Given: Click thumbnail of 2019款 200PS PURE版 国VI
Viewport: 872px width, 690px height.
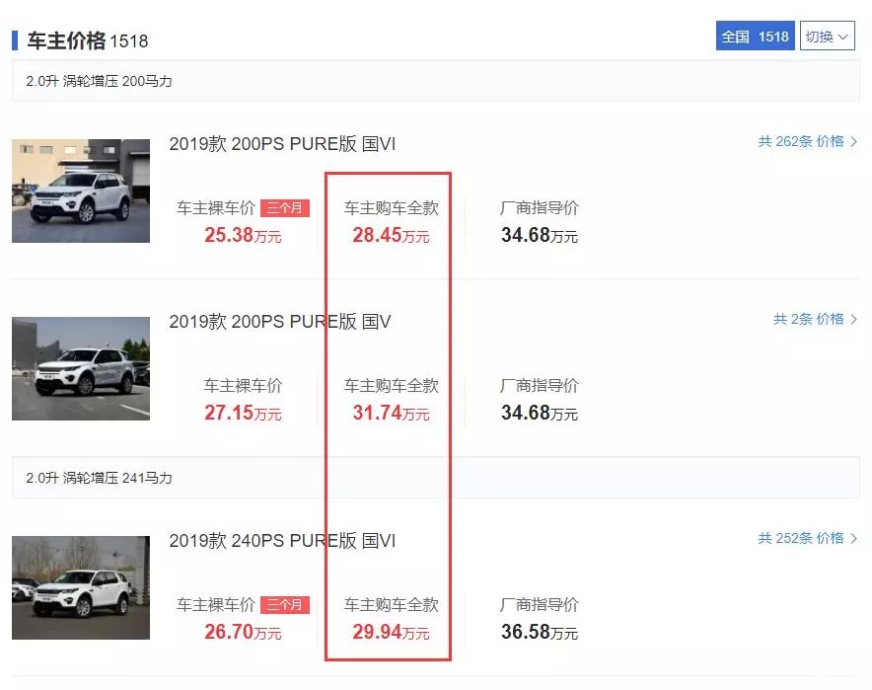Looking at the screenshot, I should click(80, 192).
